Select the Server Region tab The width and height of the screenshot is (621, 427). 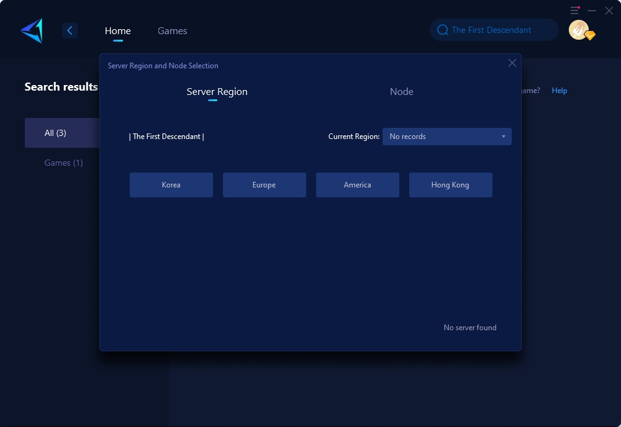tap(217, 91)
